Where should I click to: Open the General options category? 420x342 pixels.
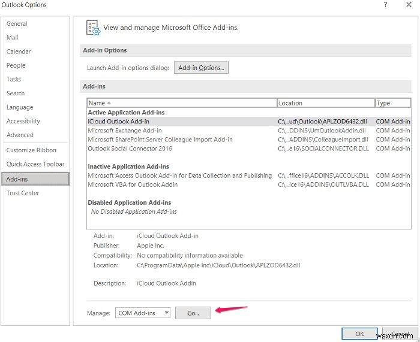pyautogui.click(x=17, y=23)
